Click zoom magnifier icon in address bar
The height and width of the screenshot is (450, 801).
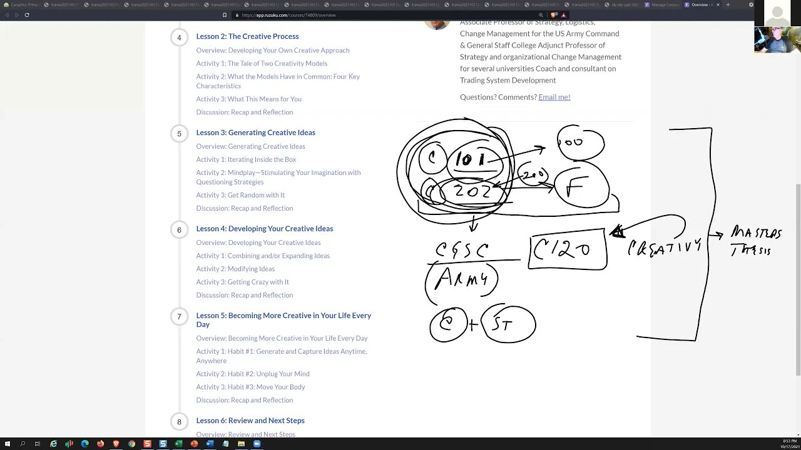click(541, 15)
